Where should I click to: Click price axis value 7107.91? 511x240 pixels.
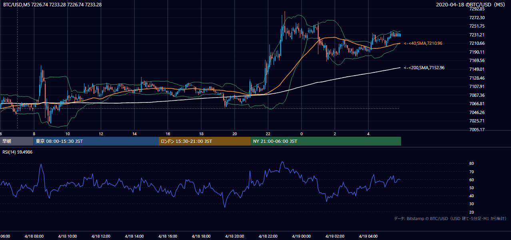point(477,86)
